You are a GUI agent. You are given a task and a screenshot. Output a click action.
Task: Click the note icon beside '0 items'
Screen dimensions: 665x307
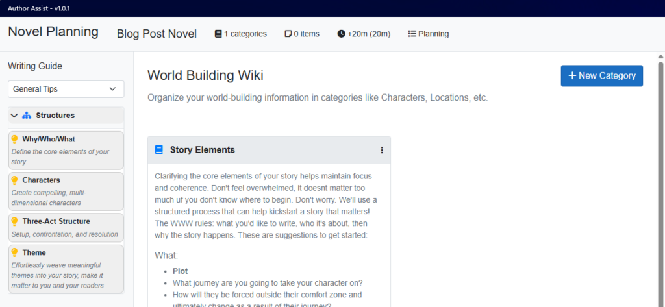point(288,34)
